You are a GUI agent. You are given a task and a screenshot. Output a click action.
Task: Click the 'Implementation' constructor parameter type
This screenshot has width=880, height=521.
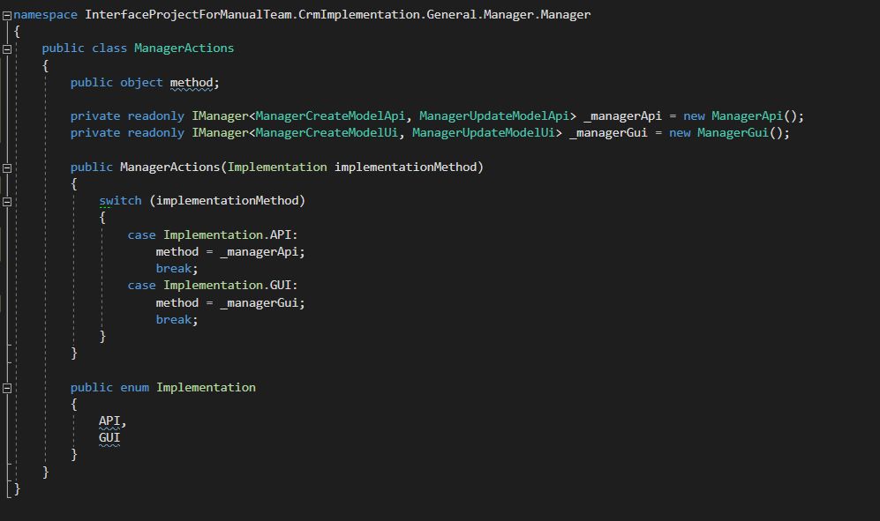click(277, 167)
